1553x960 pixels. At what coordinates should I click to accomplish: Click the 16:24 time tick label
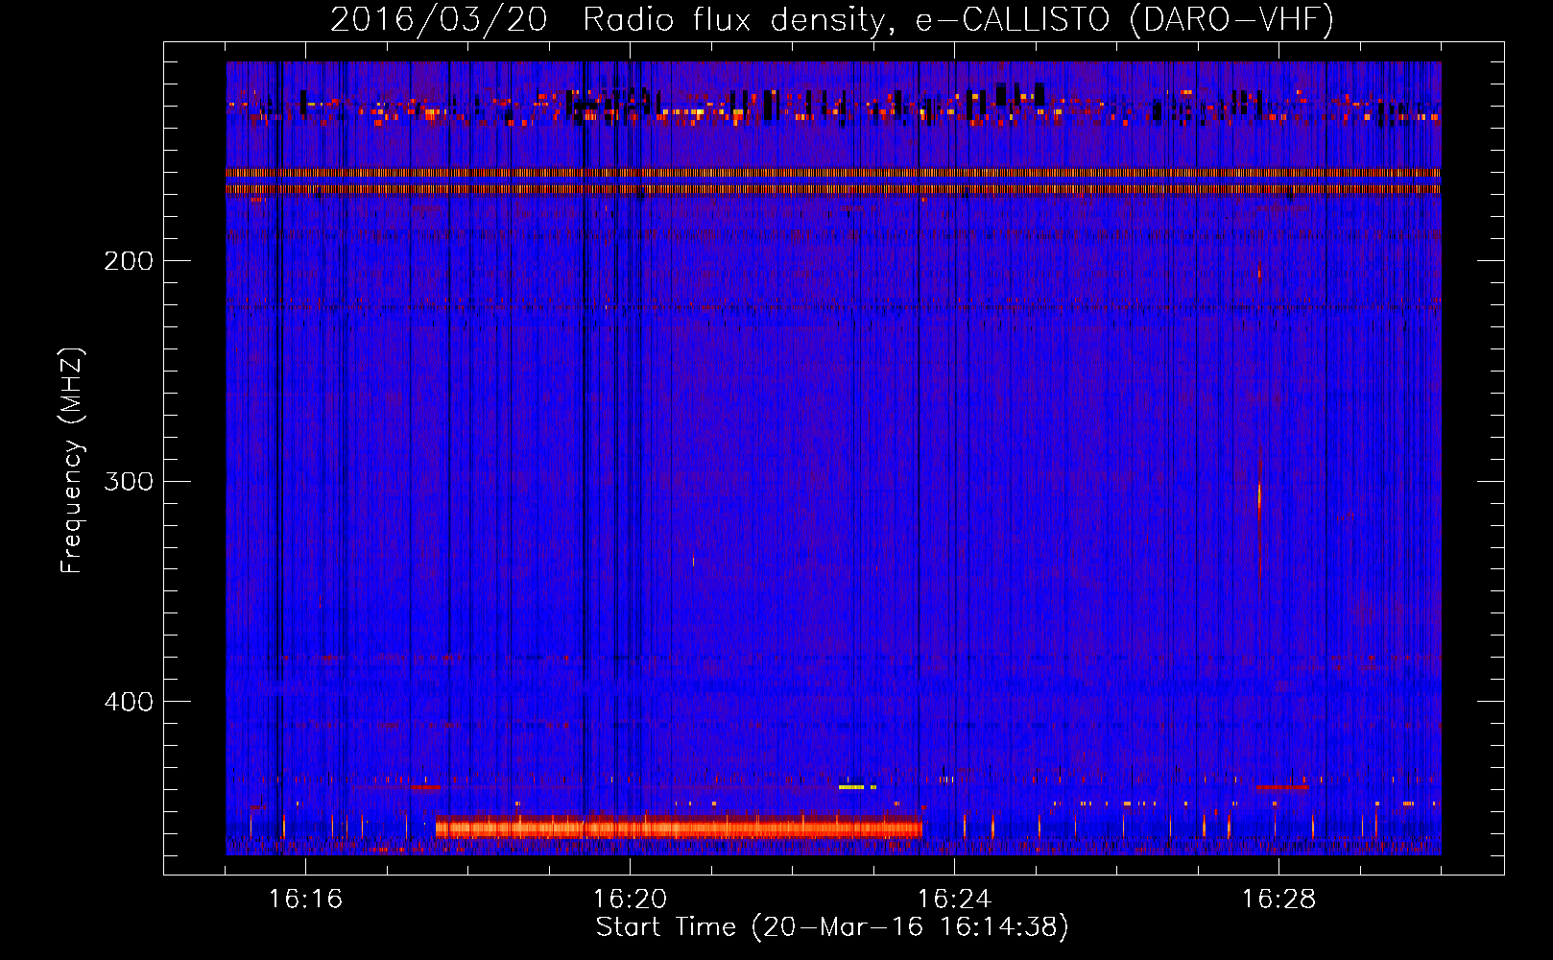pyautogui.click(x=954, y=900)
